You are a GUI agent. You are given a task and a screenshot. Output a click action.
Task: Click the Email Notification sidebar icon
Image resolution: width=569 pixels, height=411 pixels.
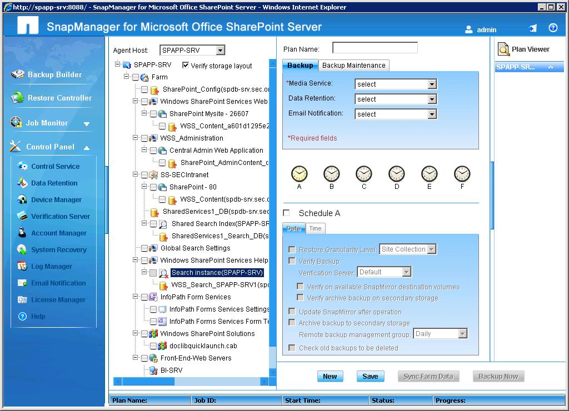pos(22,283)
